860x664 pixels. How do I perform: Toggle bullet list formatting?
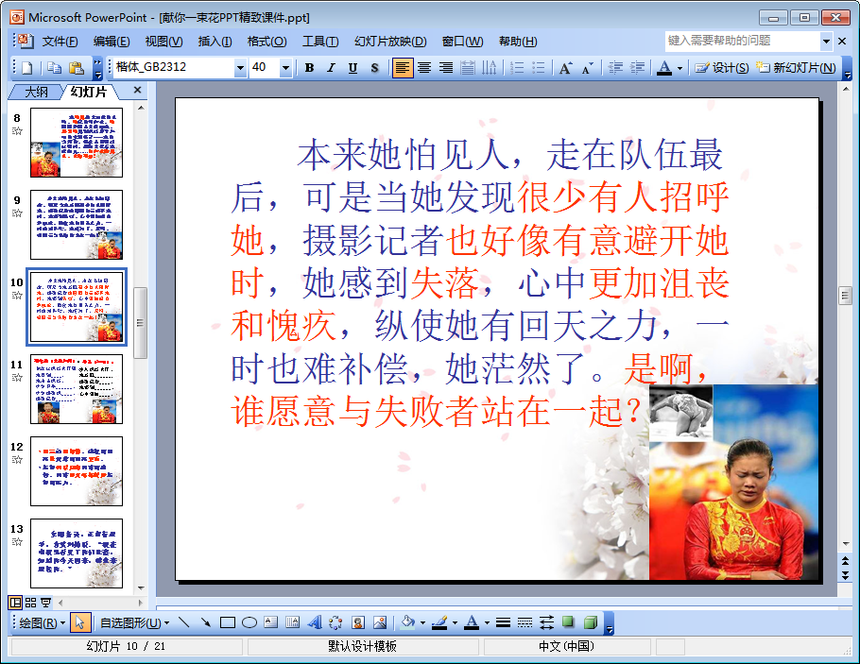(x=539, y=68)
